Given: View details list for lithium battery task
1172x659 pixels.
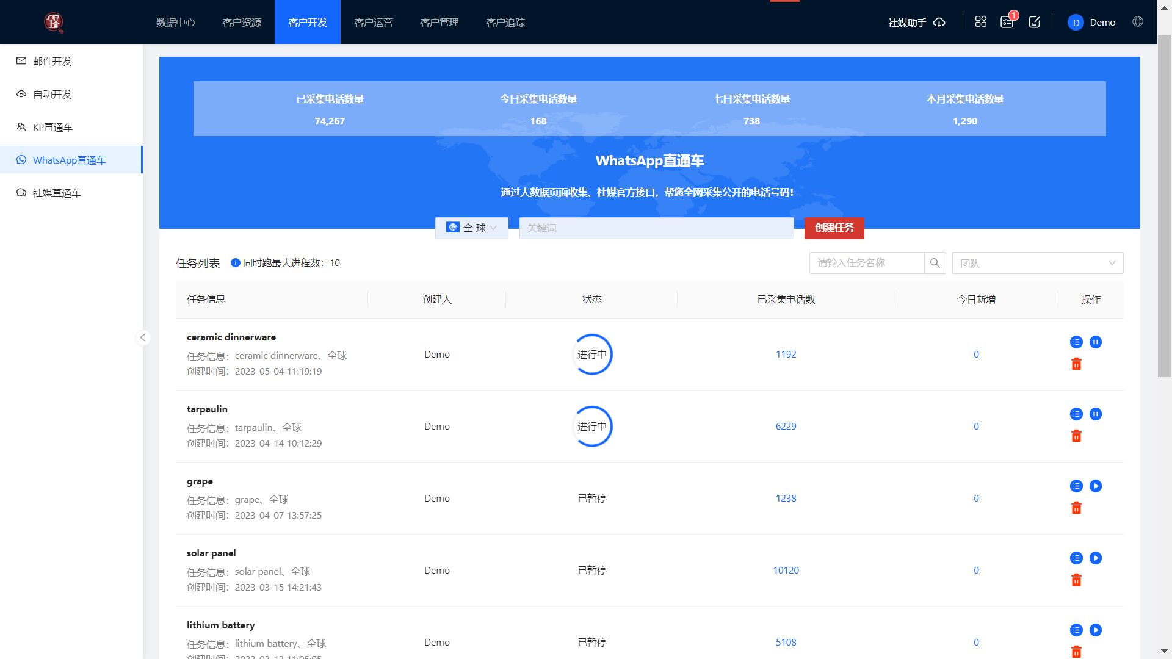Looking at the screenshot, I should (1076, 630).
